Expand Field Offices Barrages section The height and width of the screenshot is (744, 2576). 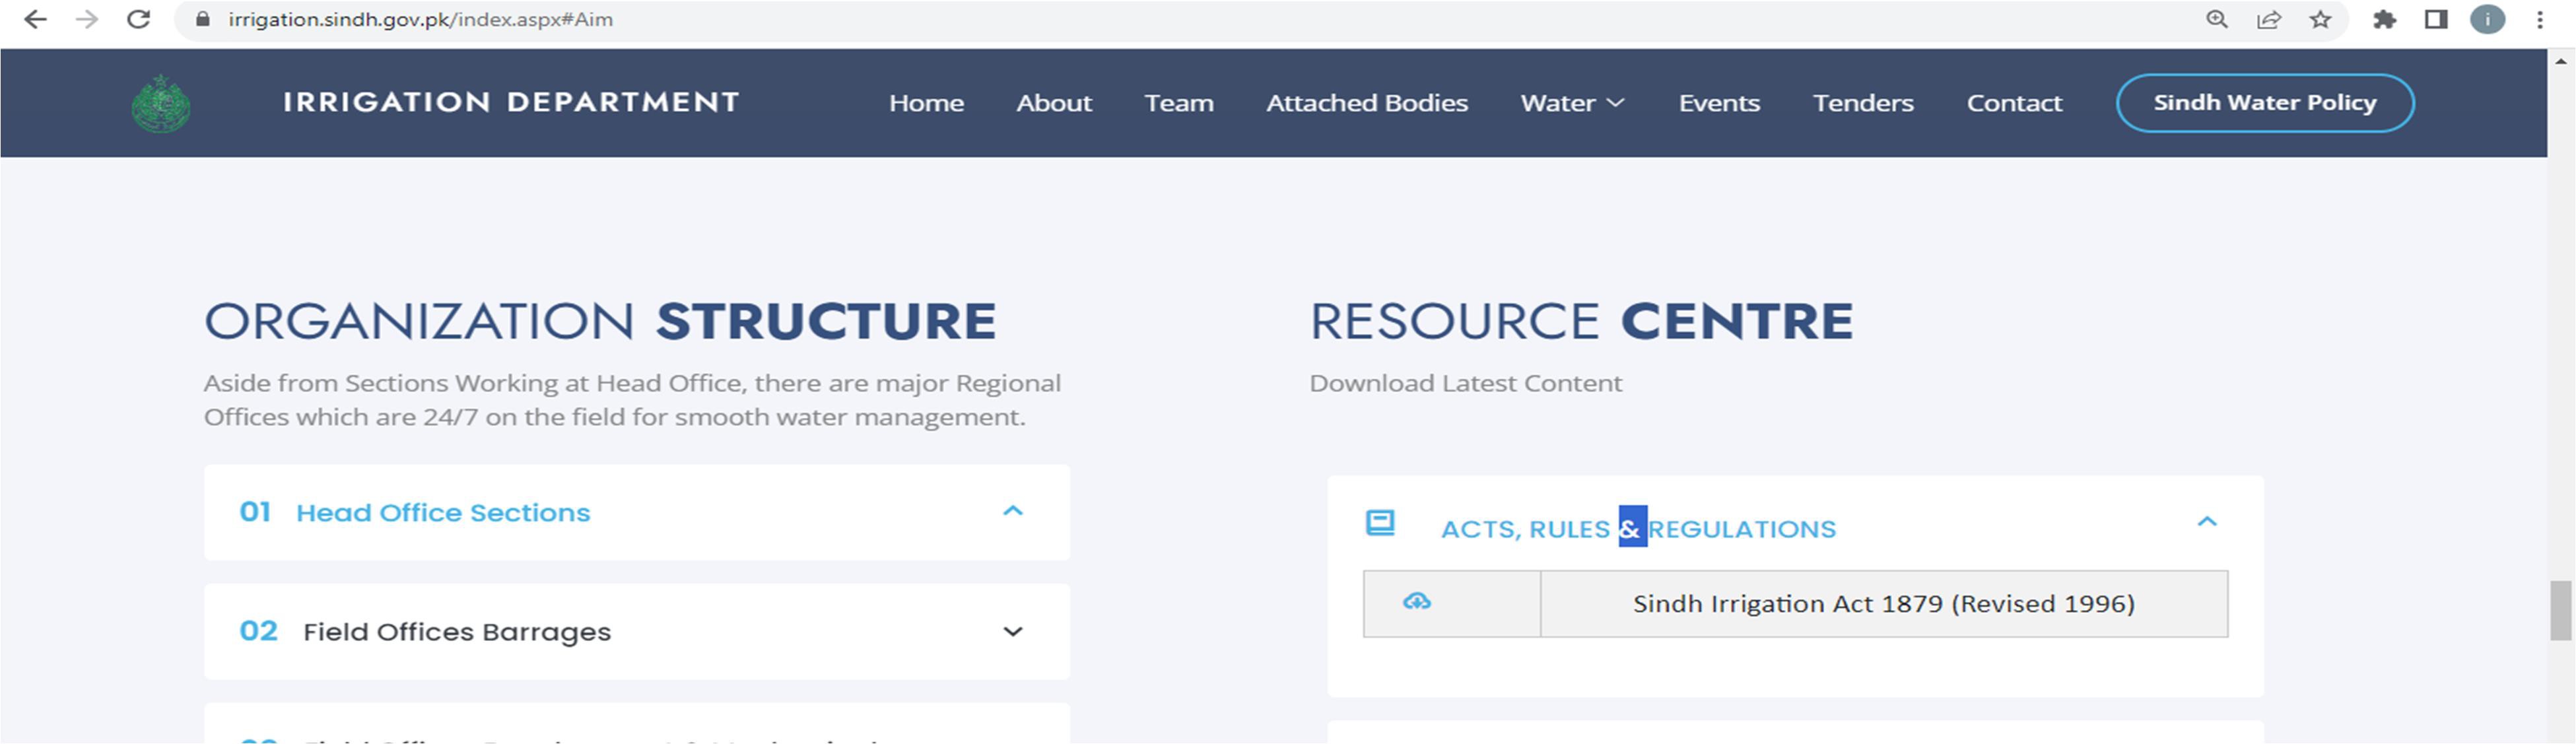pos(1012,631)
